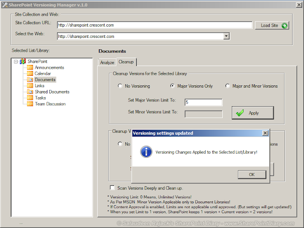Viewport: 304px width, 228px height.
Task: Click the Announcements list icon
Action: pos(30,68)
